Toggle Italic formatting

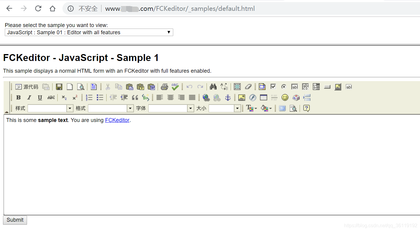pyautogui.click(x=29, y=97)
